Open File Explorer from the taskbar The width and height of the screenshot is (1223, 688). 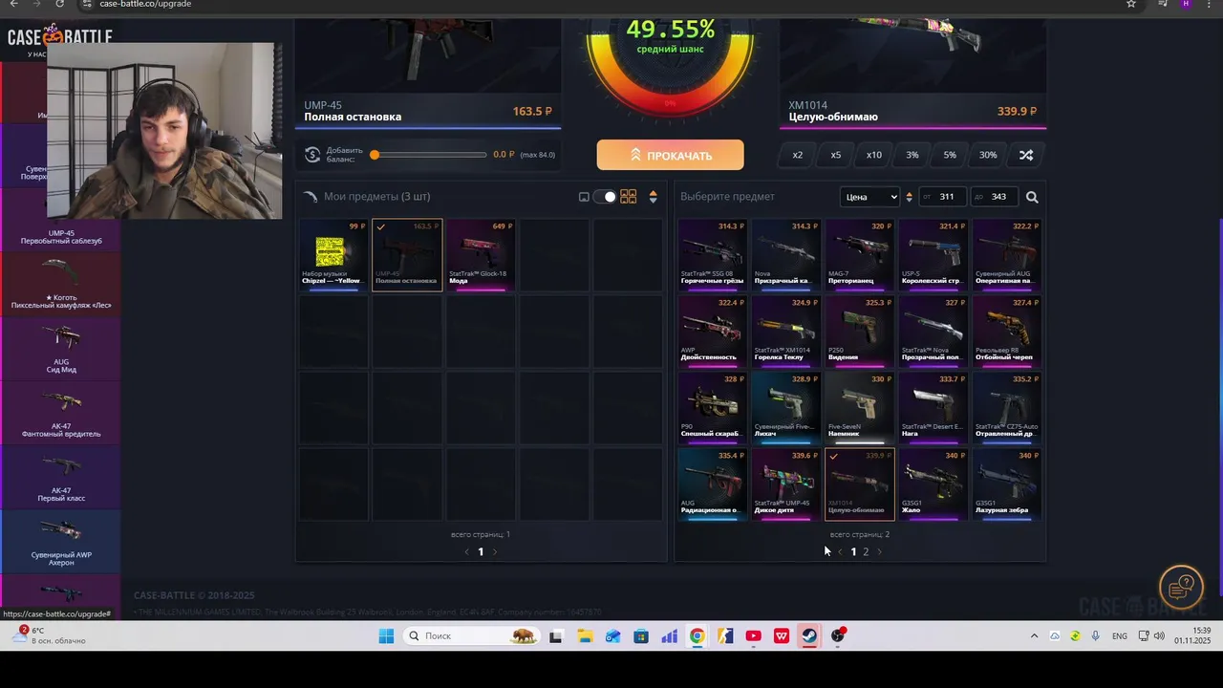585,636
